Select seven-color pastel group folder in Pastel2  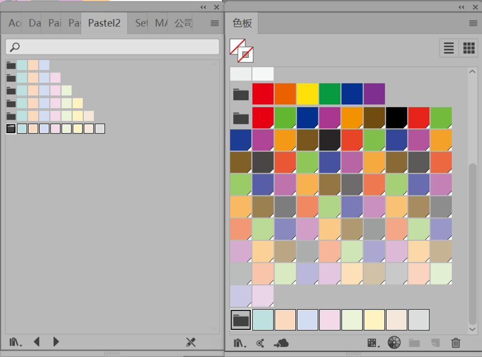coord(11,116)
